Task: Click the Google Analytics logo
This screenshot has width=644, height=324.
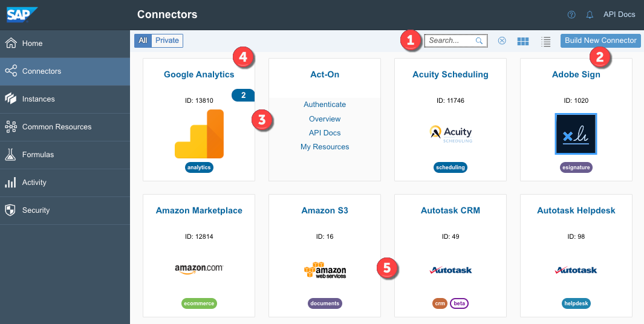Action: 199,134
